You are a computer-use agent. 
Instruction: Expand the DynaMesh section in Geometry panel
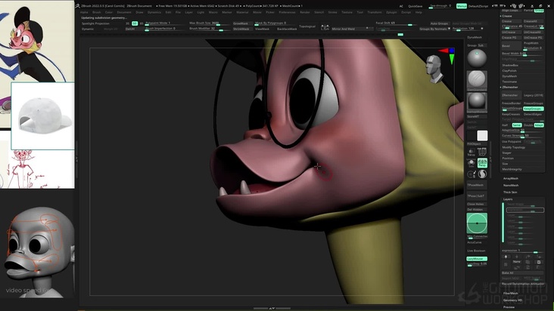coord(509,76)
